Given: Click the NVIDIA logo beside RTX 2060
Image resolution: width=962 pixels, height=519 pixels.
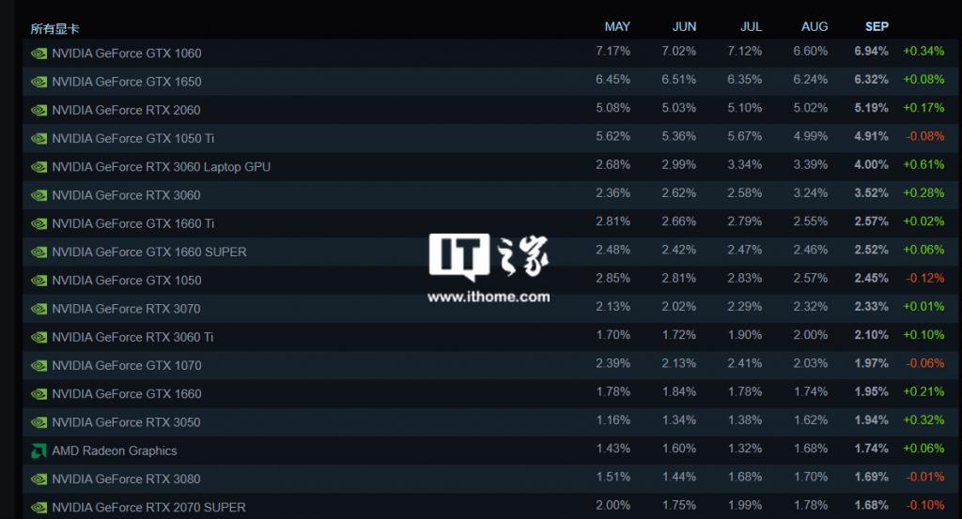Looking at the screenshot, I should click(39, 111).
